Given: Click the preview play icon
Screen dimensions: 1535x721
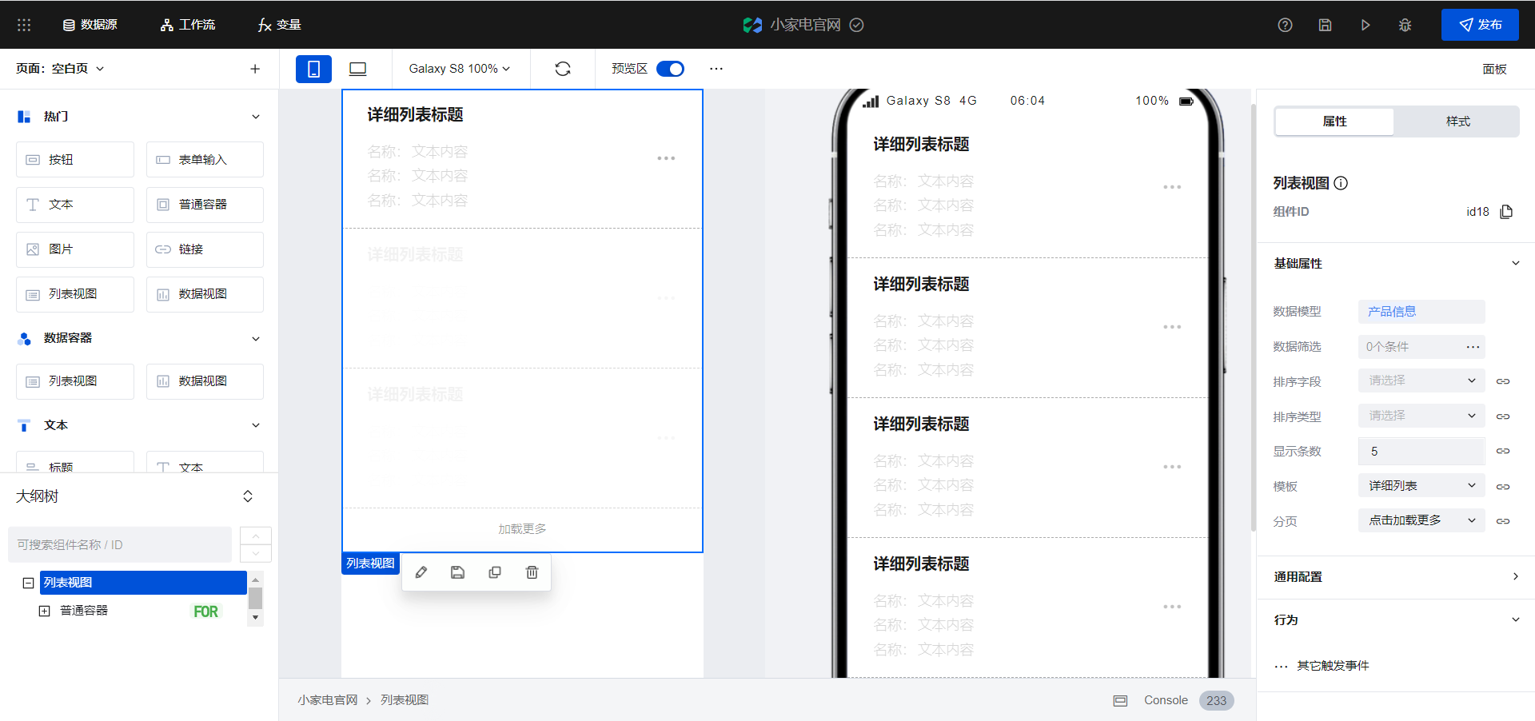Looking at the screenshot, I should pyautogui.click(x=1366, y=25).
